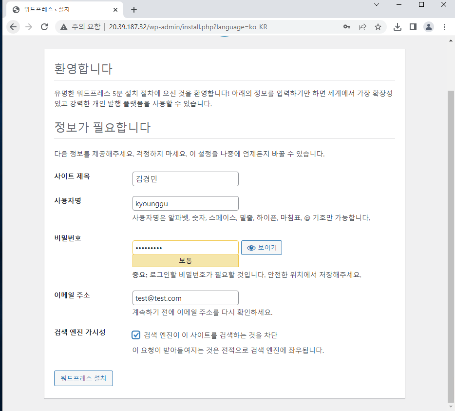Click the '사이트 제목' label
Viewport: 455px width, 411px height.
(x=72, y=176)
